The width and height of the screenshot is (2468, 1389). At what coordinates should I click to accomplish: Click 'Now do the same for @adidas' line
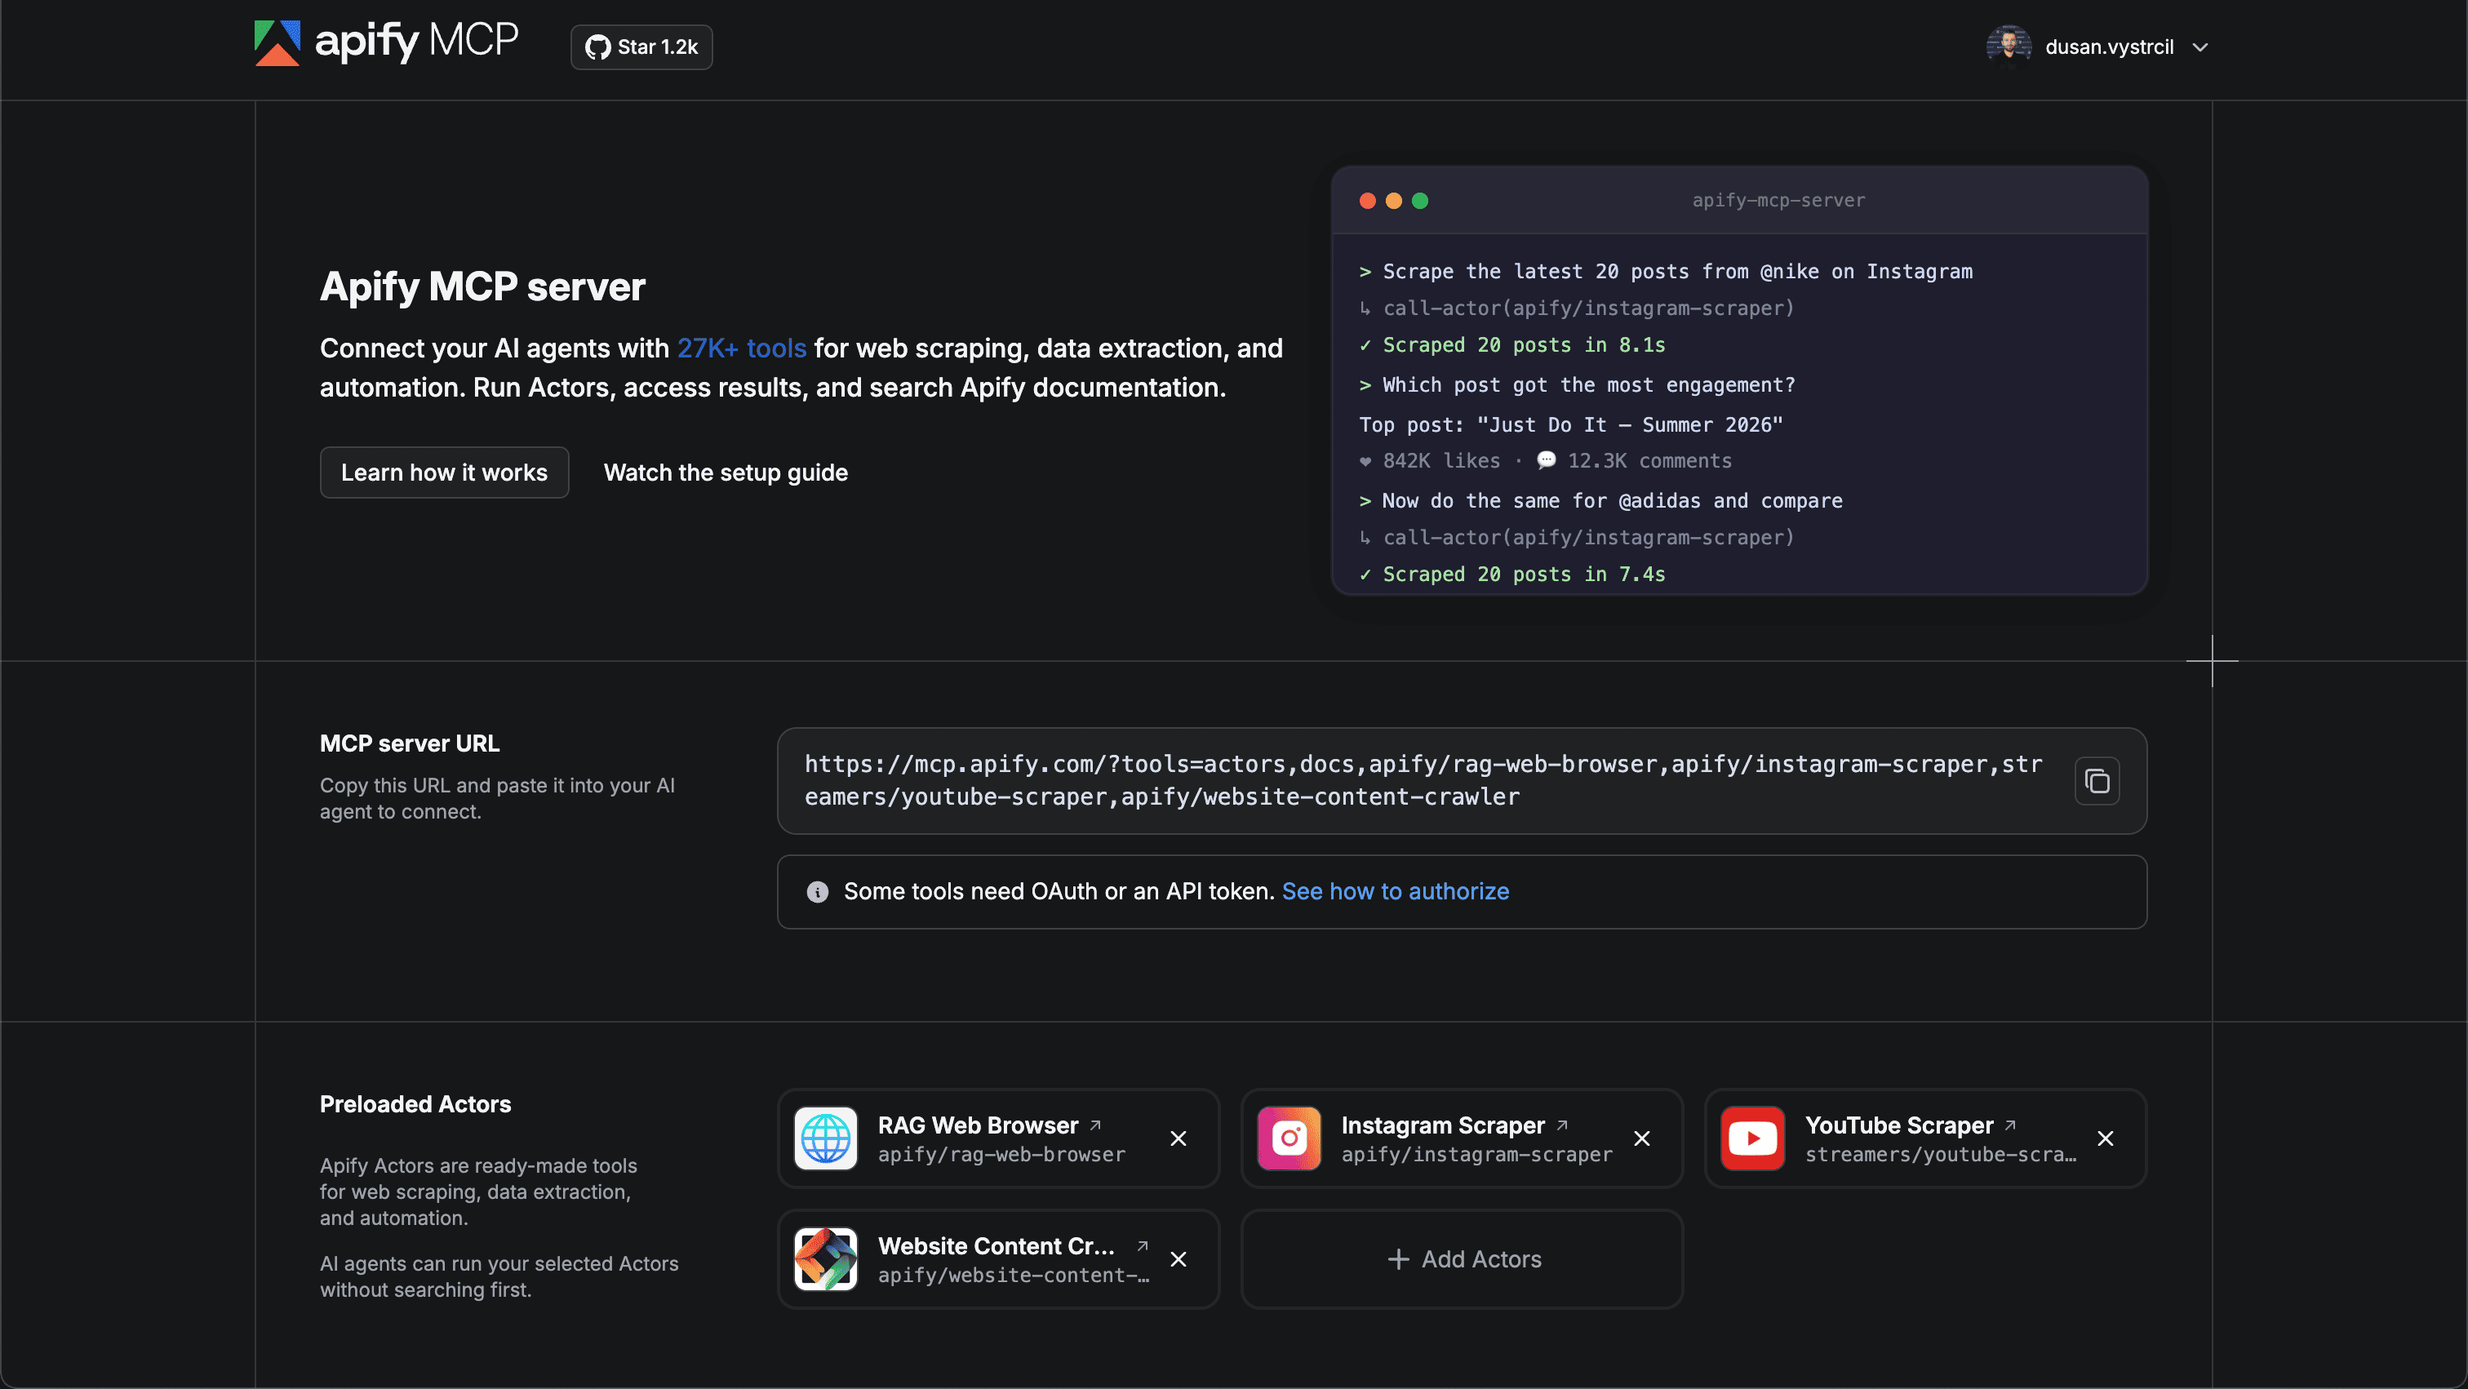pyautogui.click(x=1601, y=500)
